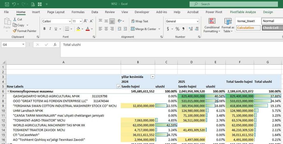Align text right
This screenshot has width=283, height=144.
coord(112,29)
